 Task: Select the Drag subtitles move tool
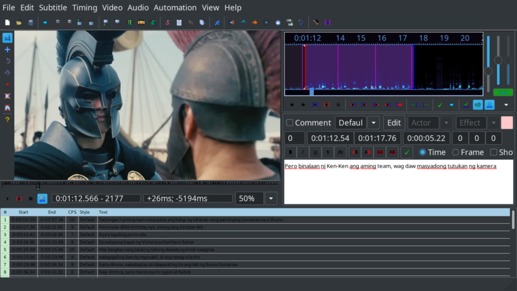click(x=7, y=49)
